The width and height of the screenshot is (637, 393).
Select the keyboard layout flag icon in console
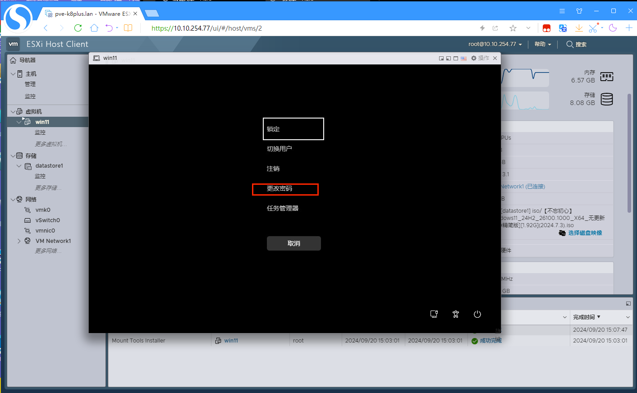click(463, 58)
